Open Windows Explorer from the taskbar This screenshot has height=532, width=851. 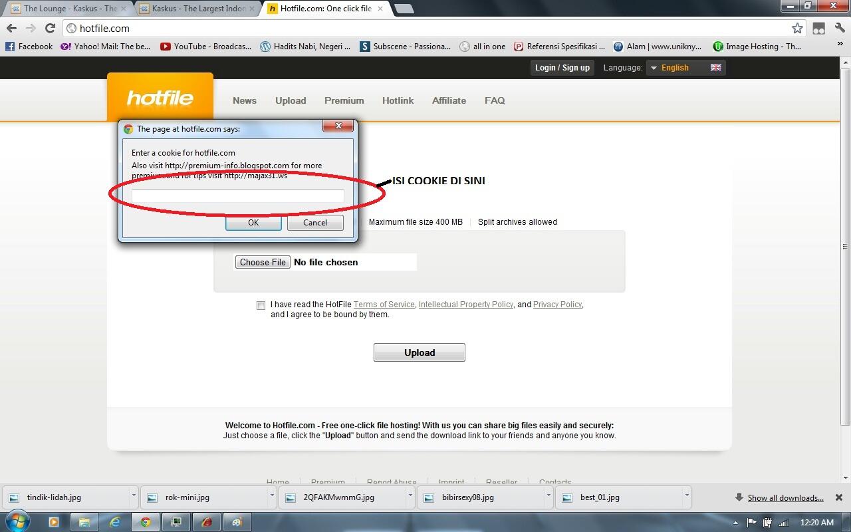(84, 522)
